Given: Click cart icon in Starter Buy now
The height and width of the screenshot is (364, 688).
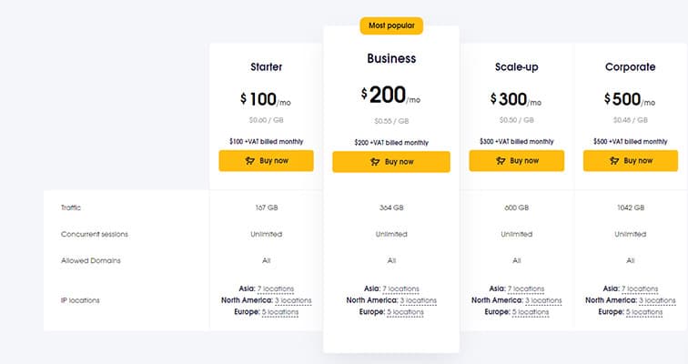Looking at the screenshot, I should (250, 160).
